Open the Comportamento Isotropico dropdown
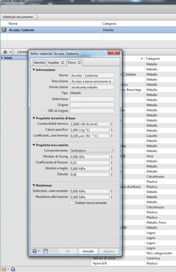 tap(92, 151)
